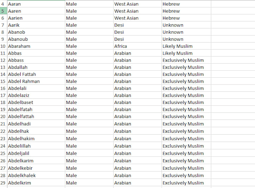Click Arabian in the Abdelhadi row
255x188 pixels.
point(138,124)
